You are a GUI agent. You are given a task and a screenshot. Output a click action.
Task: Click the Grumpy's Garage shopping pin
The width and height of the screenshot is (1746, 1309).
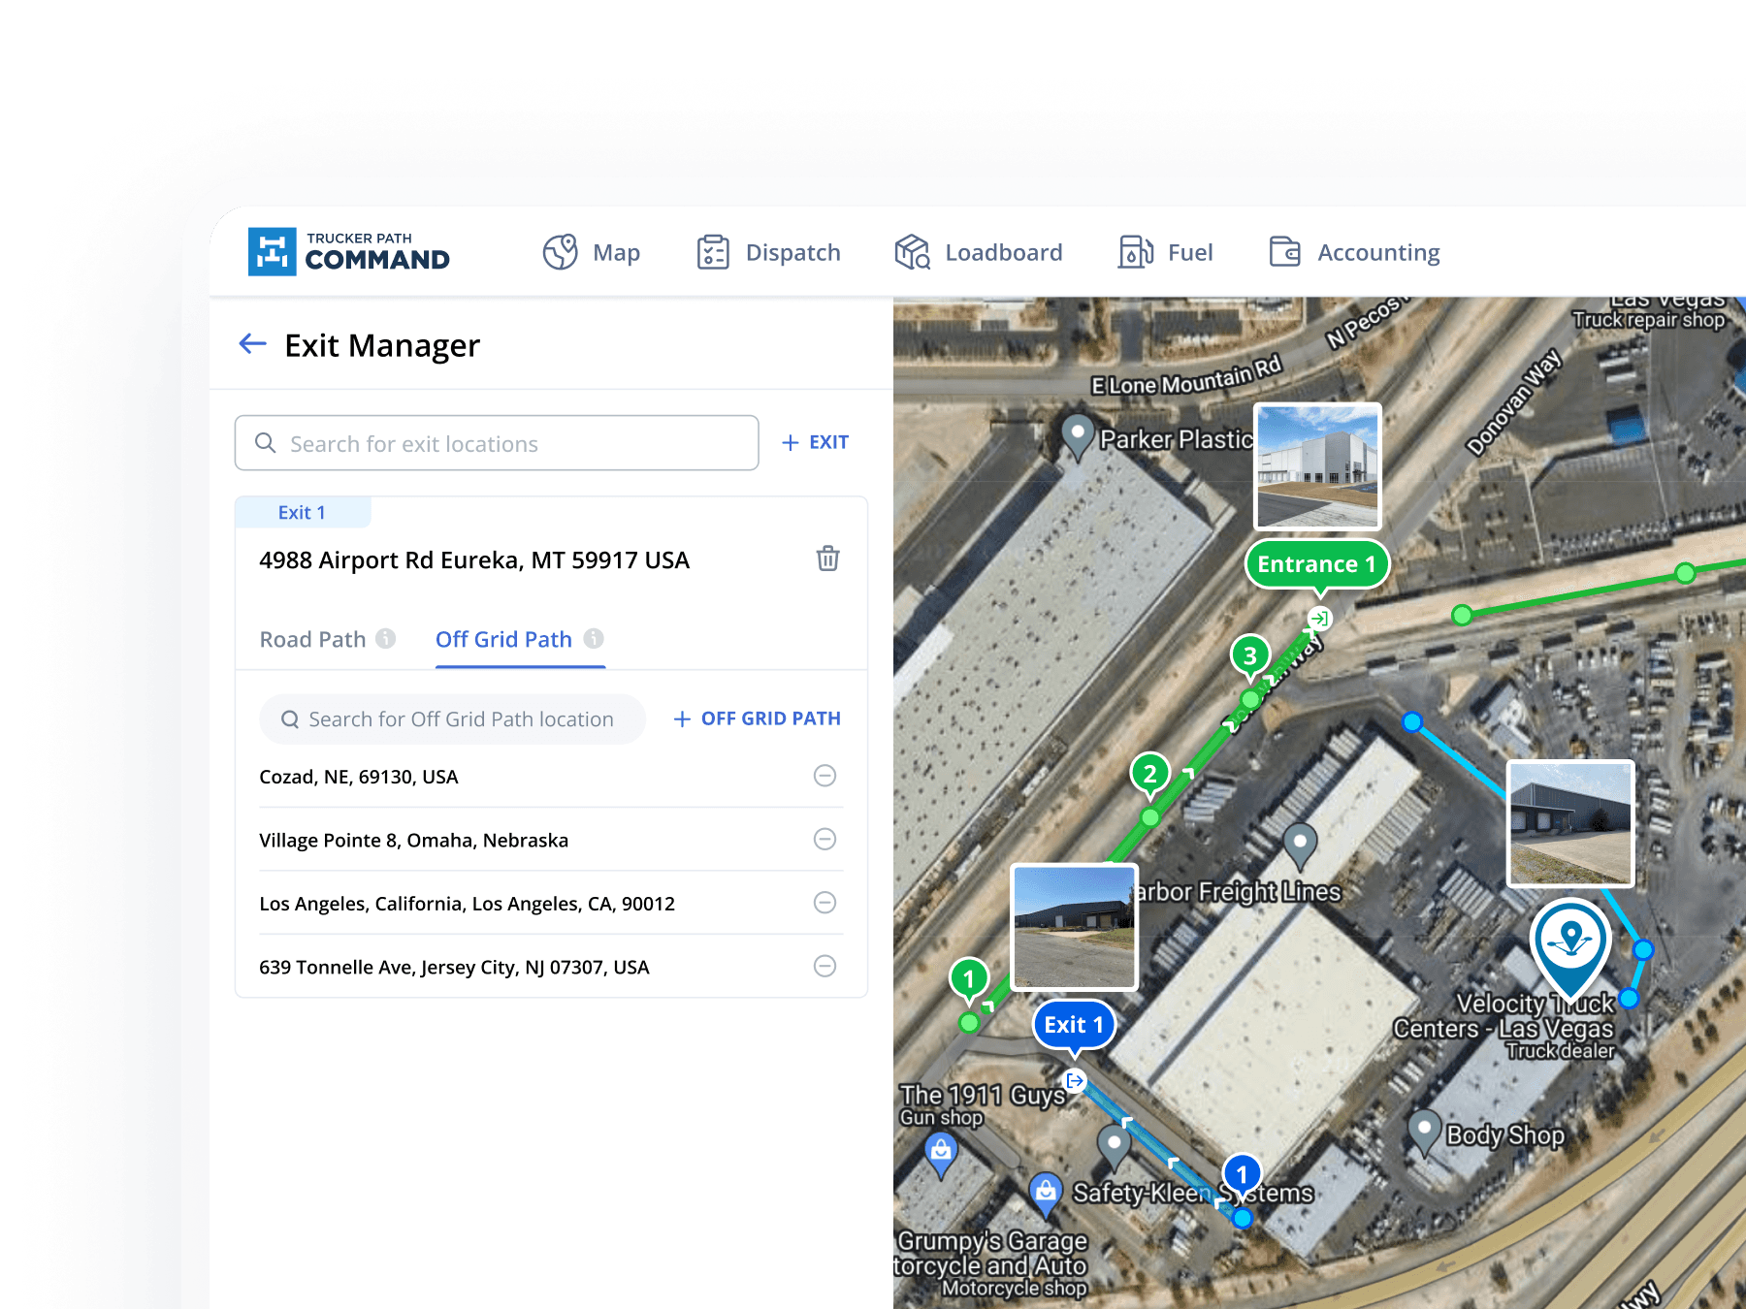[1046, 1194]
